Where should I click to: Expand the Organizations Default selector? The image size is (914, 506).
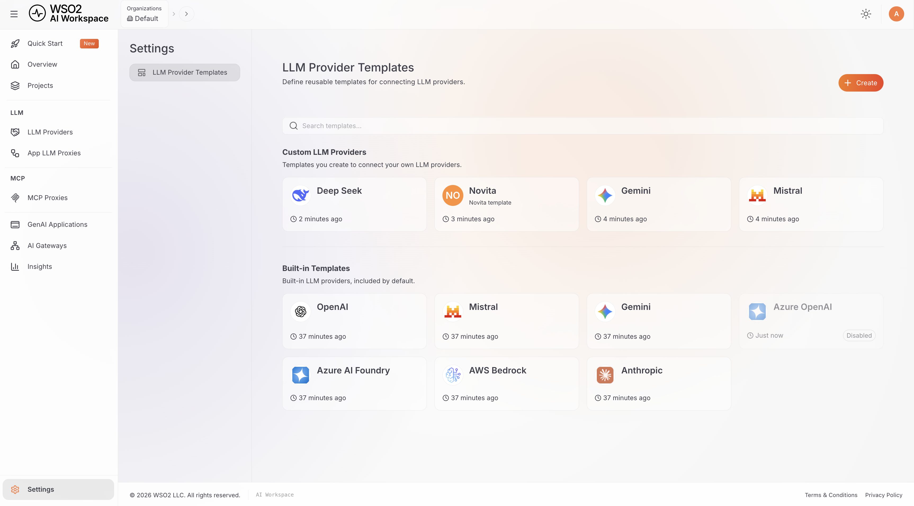click(x=144, y=14)
